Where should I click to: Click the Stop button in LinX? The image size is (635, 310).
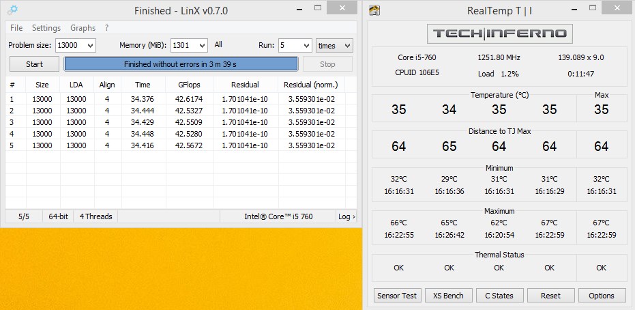[327, 64]
